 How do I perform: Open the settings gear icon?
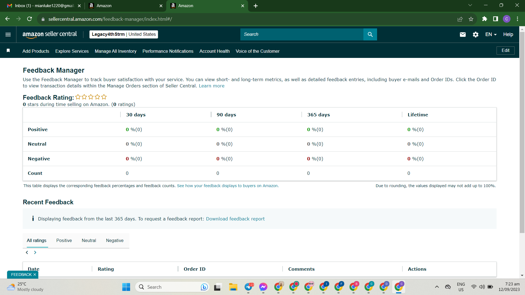click(x=476, y=34)
